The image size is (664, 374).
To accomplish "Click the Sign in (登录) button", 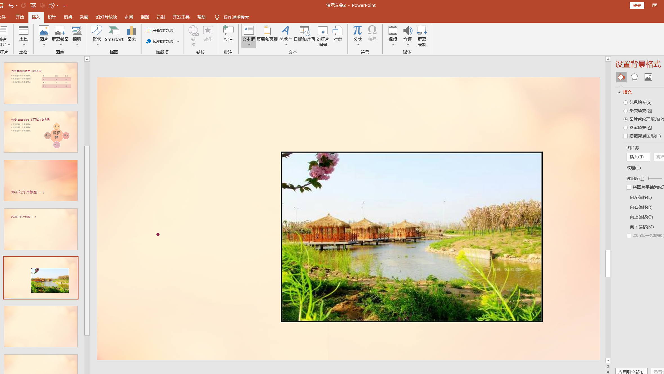I will point(637,6).
